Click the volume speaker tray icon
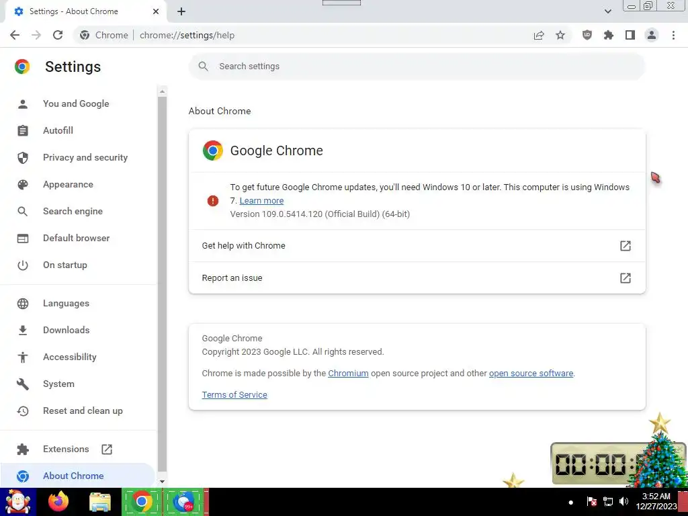This screenshot has width=688, height=516. pyautogui.click(x=623, y=501)
